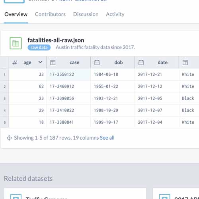Click case cell 17-3380841
This screenshot has height=199, width=199.
pos(69,122)
